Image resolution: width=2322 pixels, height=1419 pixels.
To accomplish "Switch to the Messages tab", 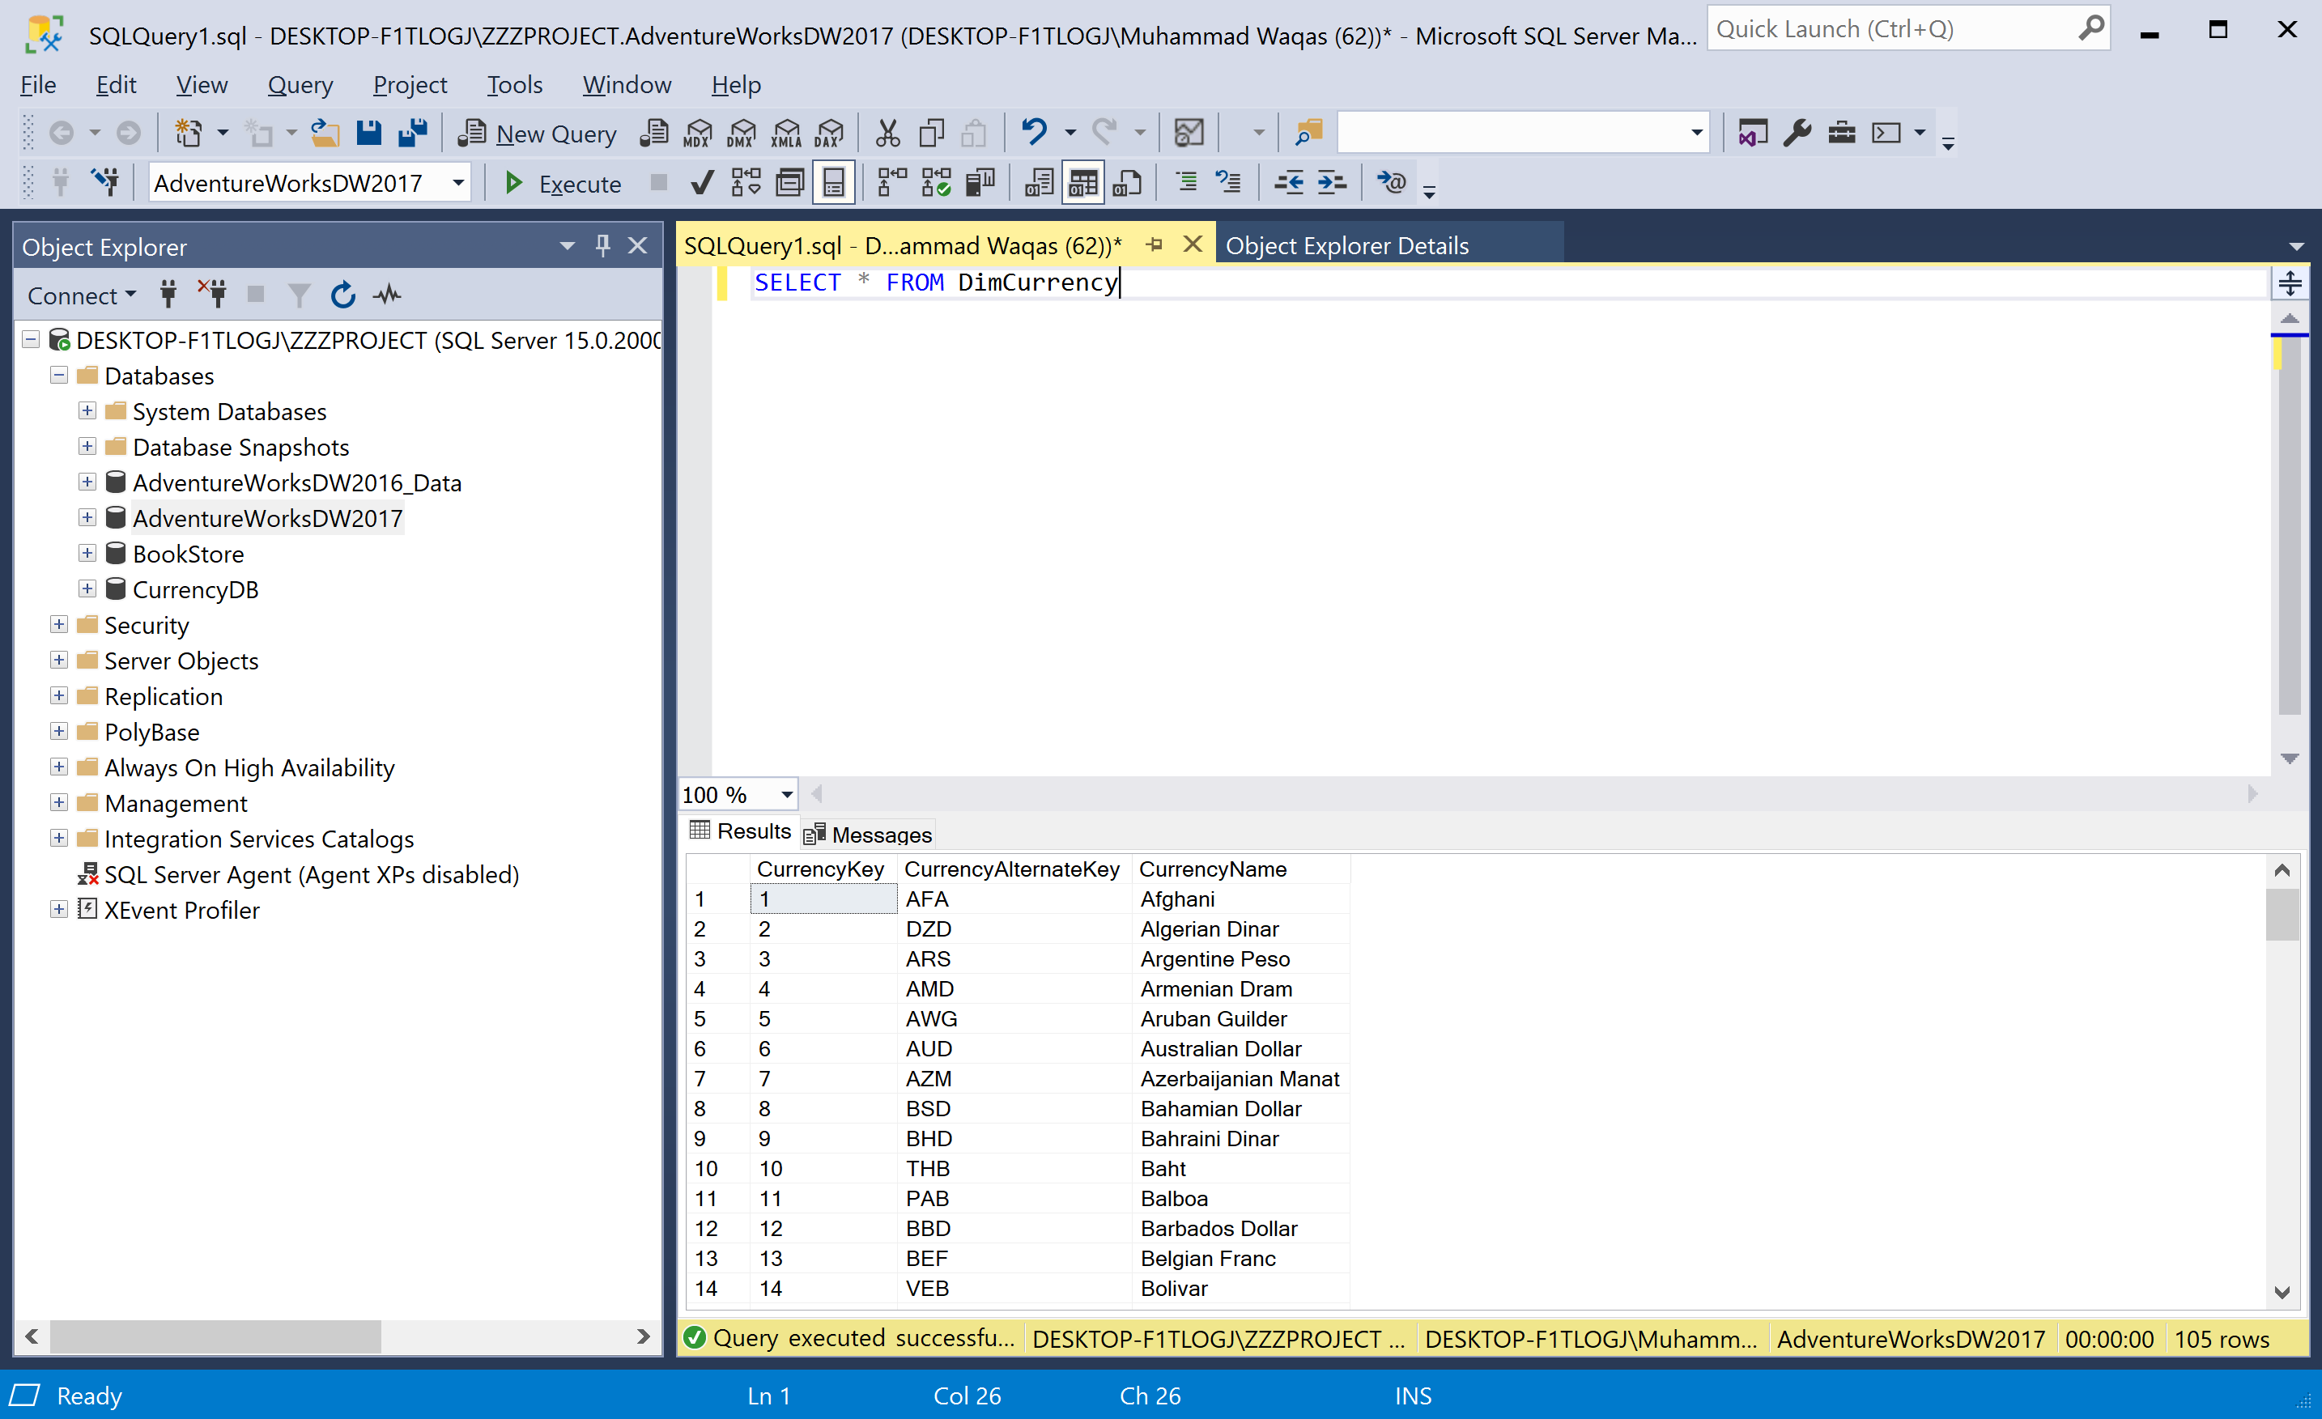I will click(x=868, y=834).
